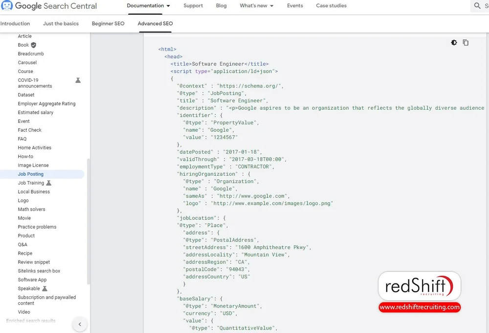The height and width of the screenshot is (333, 489).
Task: Open the Article sidebar link
Action: tap(24, 36)
